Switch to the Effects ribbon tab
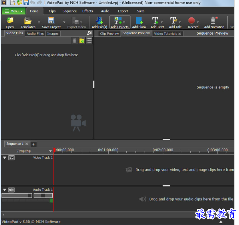The width and height of the screenshot is (239, 225). point(88,11)
